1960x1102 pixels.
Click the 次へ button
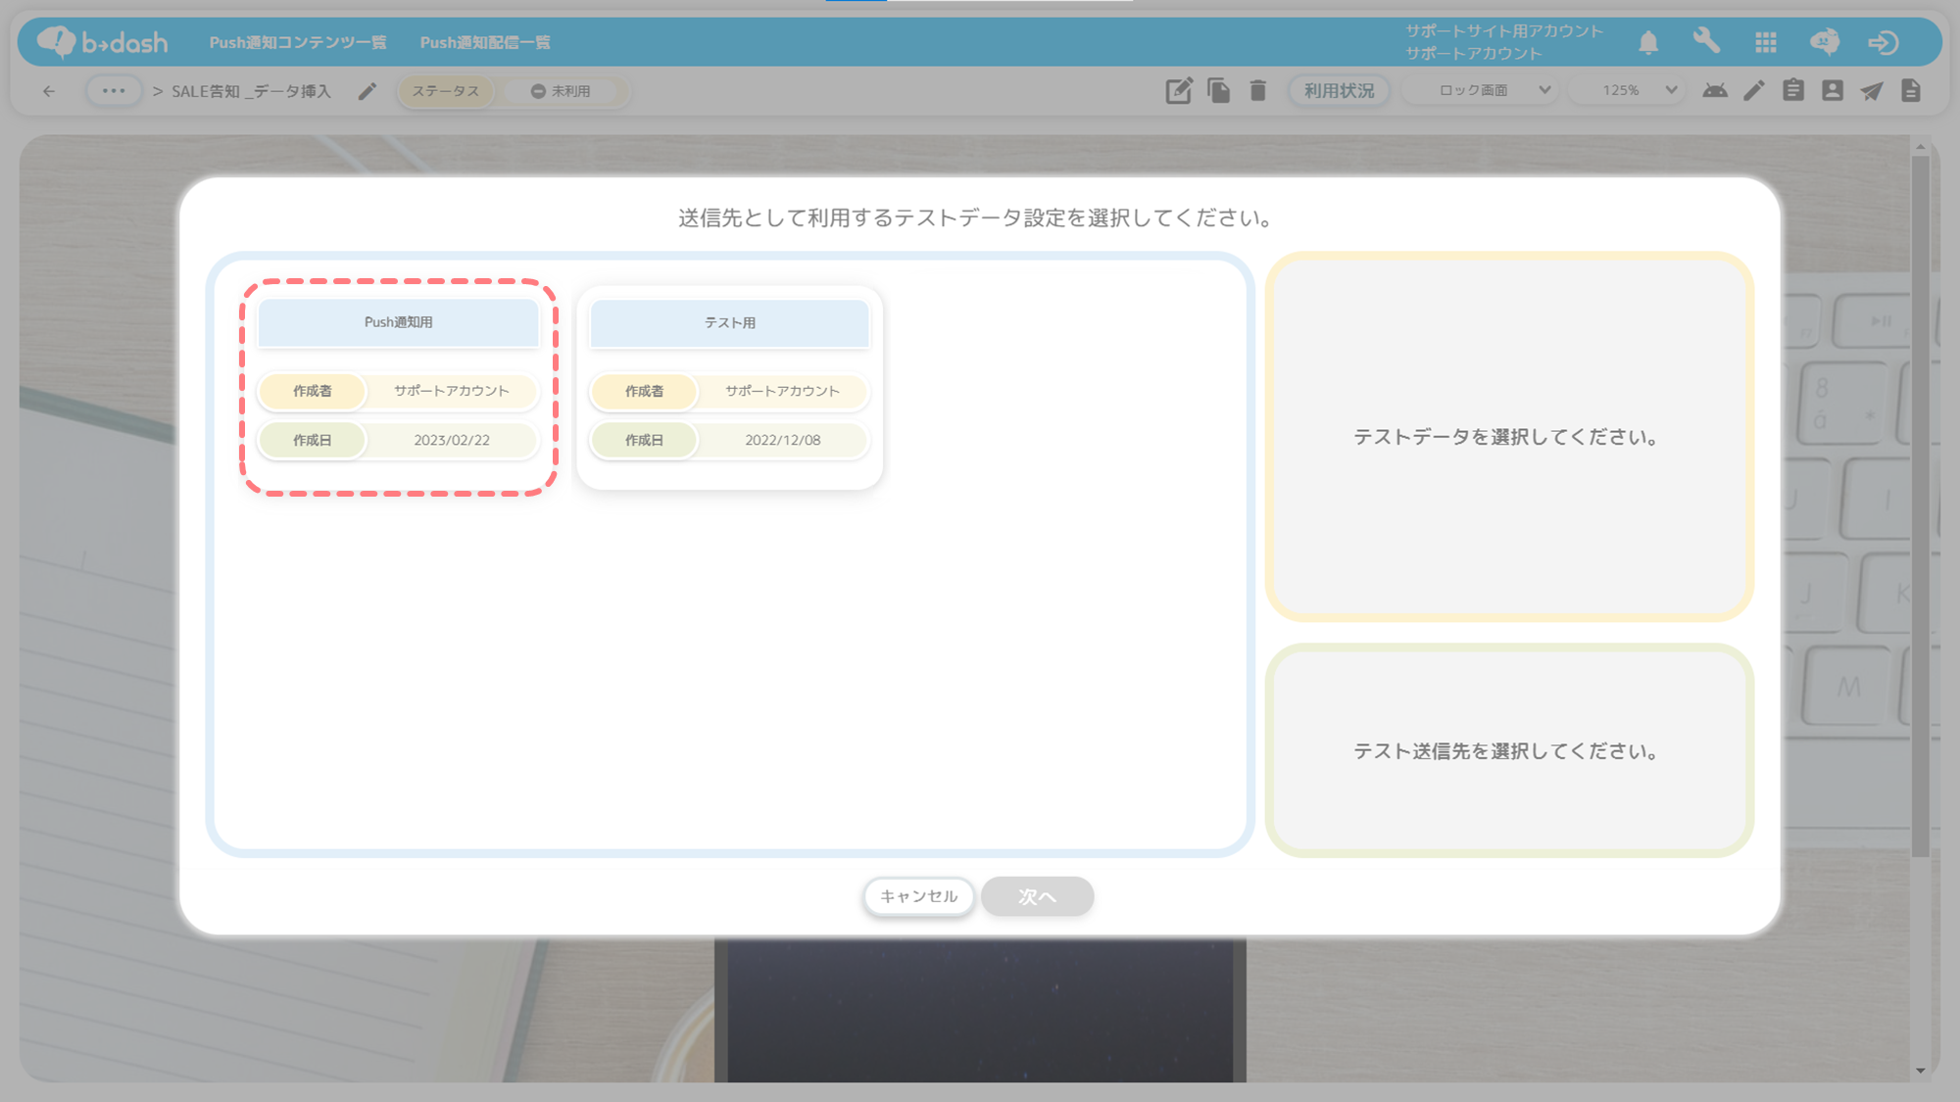(x=1037, y=896)
